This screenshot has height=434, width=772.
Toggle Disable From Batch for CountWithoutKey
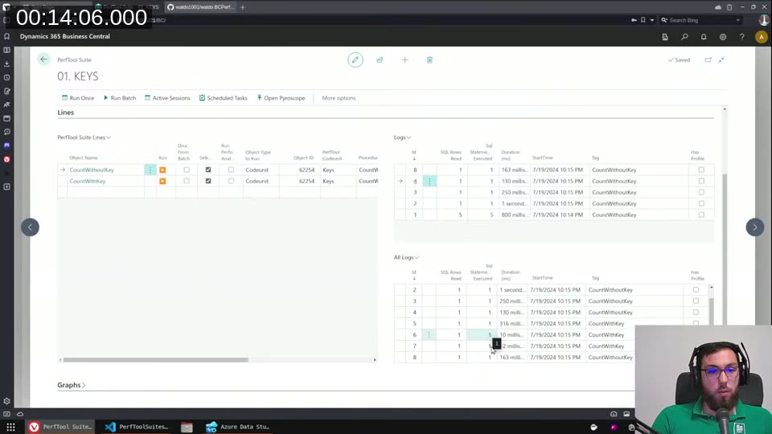pyautogui.click(x=186, y=170)
